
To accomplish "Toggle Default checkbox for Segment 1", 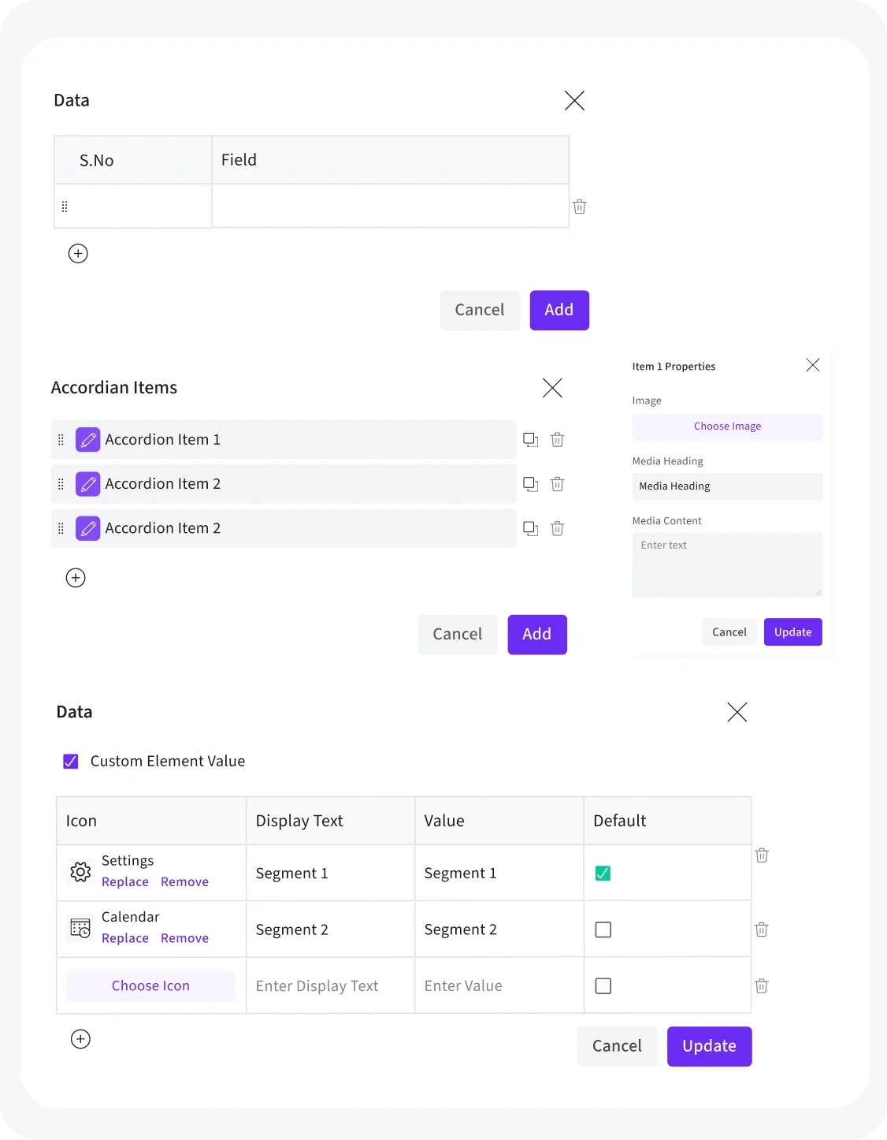I will click(x=603, y=874).
